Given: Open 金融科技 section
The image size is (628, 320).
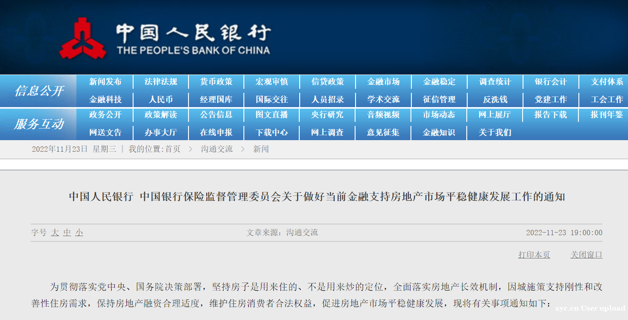Looking at the screenshot, I should click(x=105, y=100).
